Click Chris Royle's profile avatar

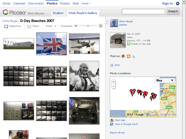tap(114, 23)
